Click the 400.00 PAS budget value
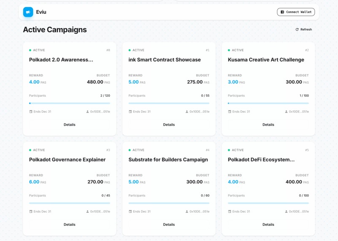The image size is (338, 241). (297, 182)
